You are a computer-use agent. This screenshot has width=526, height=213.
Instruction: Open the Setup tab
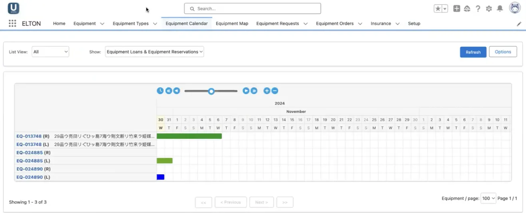tap(414, 24)
